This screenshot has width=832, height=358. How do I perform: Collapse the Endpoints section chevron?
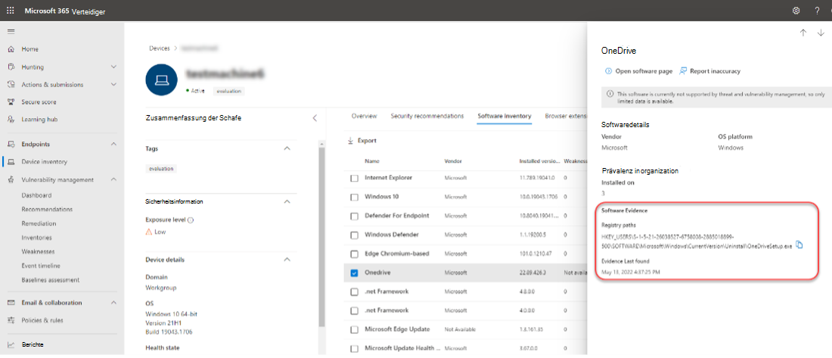coord(113,144)
